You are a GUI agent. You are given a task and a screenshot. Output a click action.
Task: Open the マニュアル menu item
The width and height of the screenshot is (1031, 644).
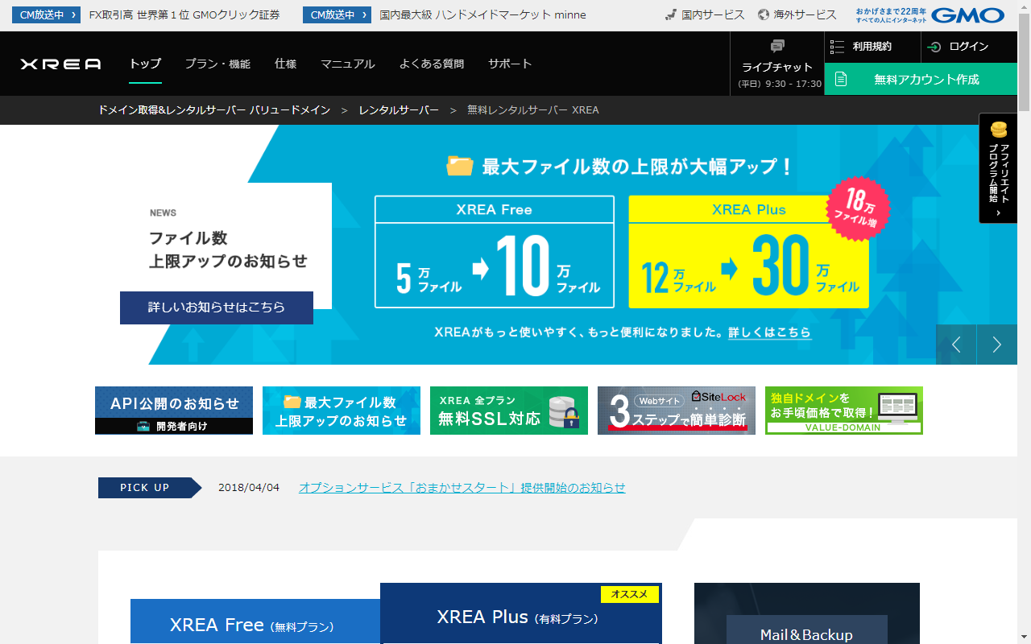(348, 64)
